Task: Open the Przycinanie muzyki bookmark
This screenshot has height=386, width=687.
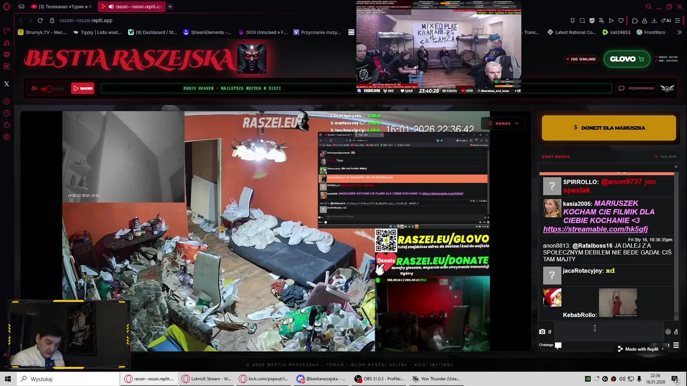Action: pos(317,32)
